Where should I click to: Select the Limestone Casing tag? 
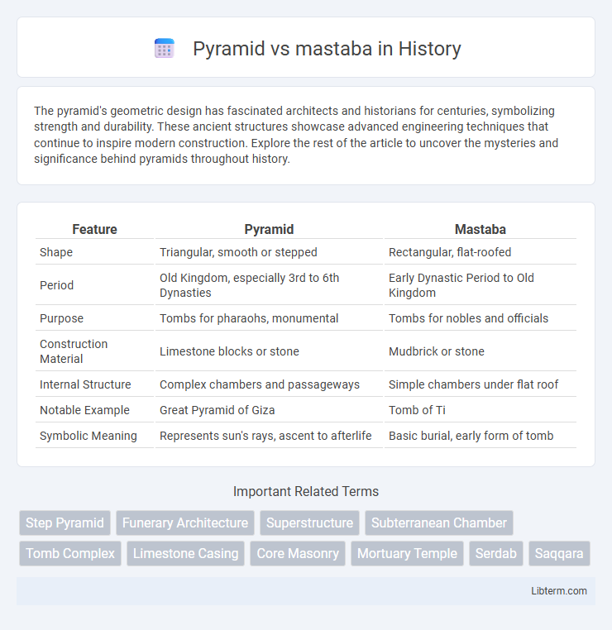click(x=185, y=553)
